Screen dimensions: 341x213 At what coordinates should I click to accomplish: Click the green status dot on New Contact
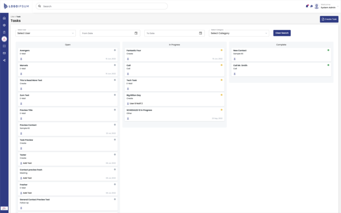[x=328, y=50]
